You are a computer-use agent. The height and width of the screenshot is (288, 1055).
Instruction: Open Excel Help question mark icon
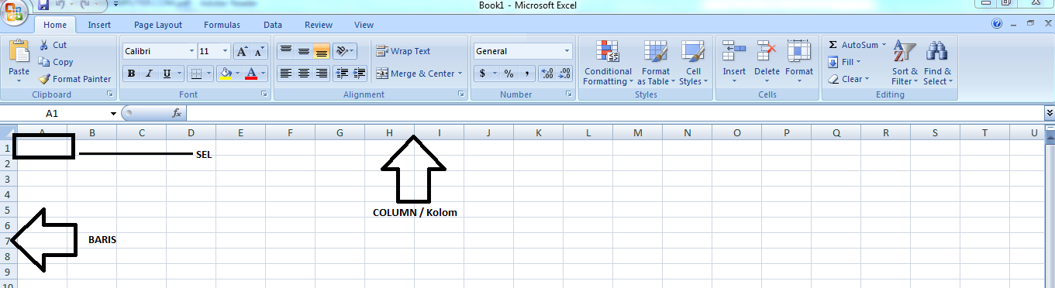pyautogui.click(x=997, y=24)
